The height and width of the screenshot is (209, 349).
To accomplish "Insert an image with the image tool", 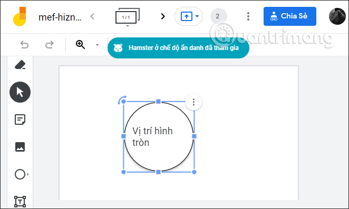I will pos(20,147).
